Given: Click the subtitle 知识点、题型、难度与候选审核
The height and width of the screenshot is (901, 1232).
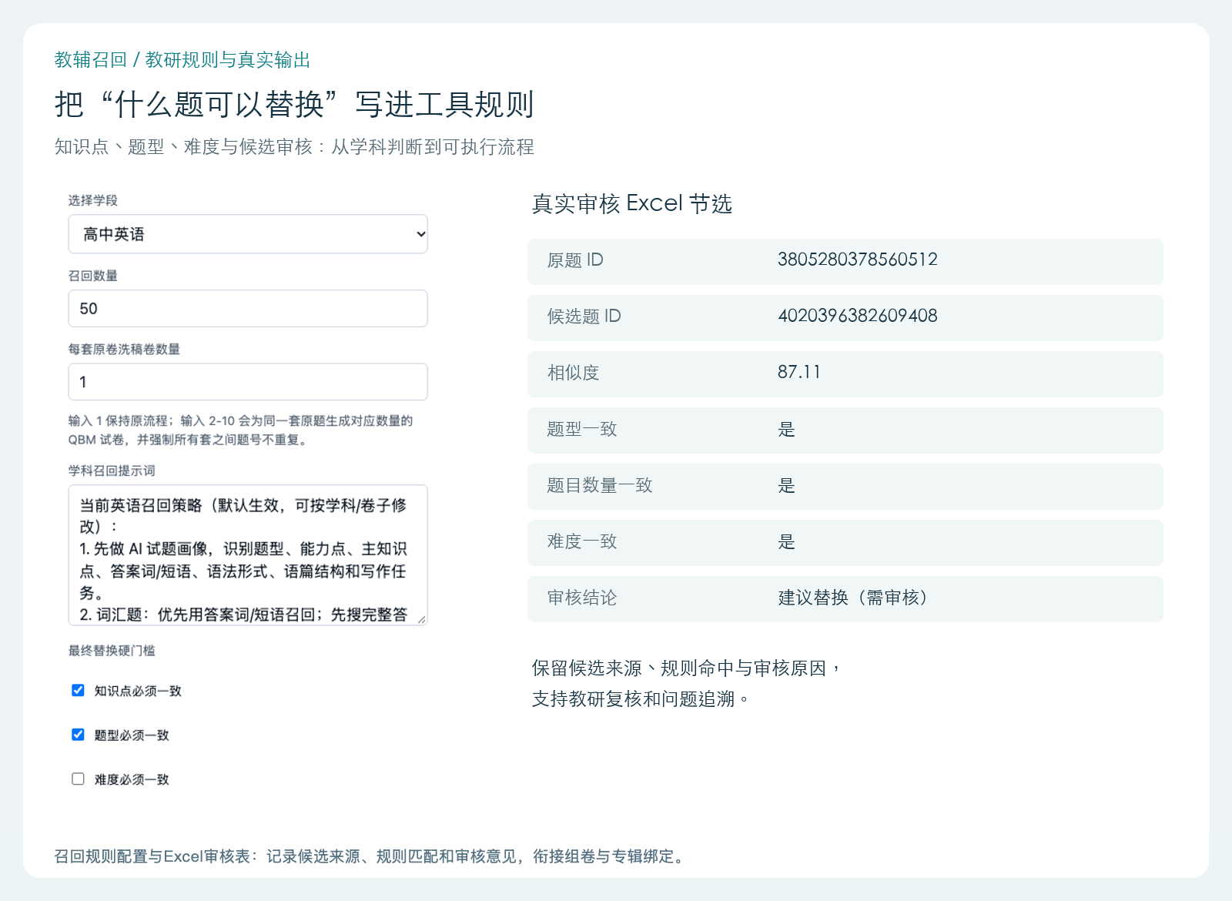Looking at the screenshot, I should [x=294, y=147].
